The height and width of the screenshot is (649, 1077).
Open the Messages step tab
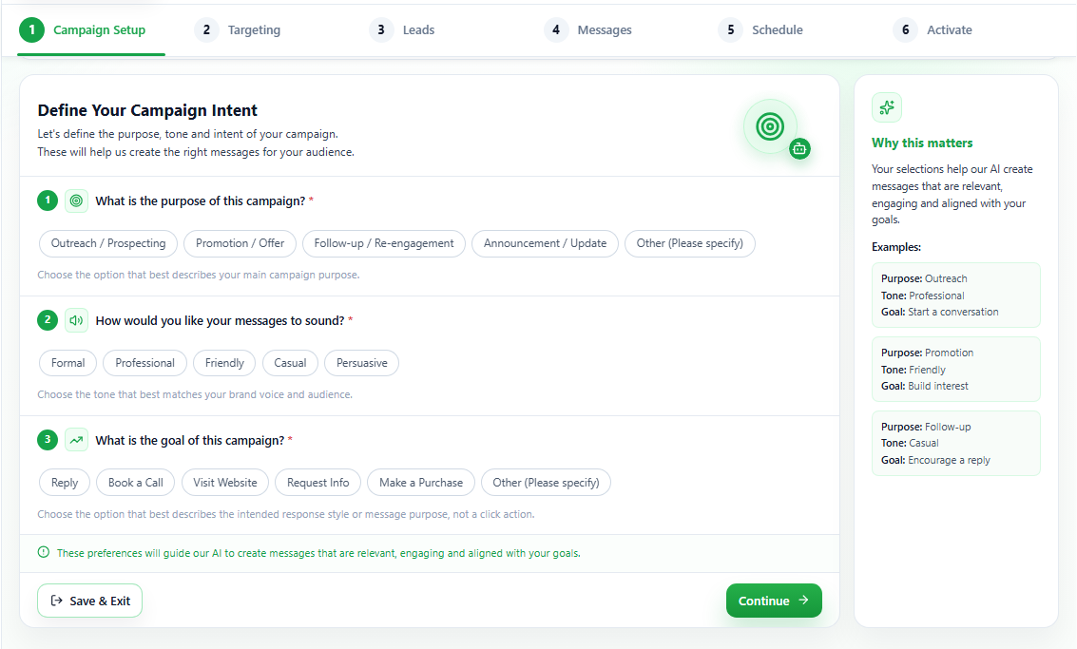tap(588, 29)
